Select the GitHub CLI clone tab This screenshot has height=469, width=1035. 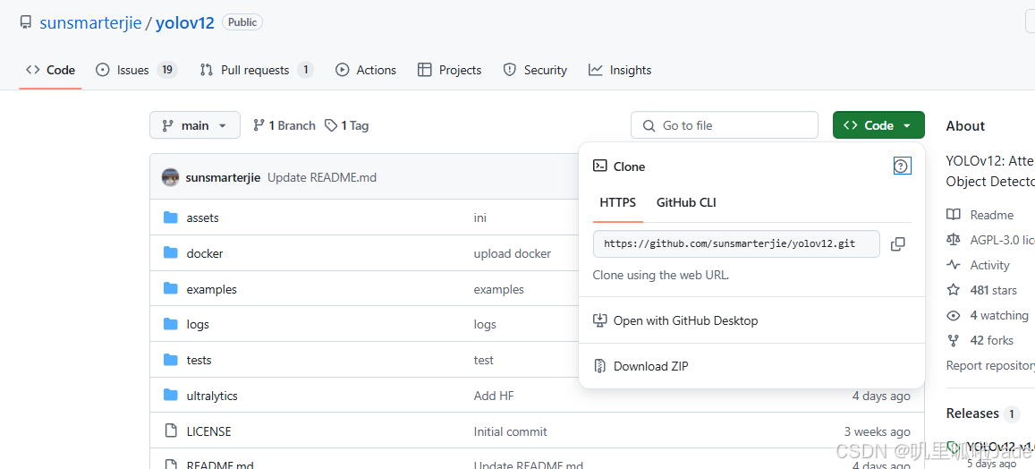point(686,202)
